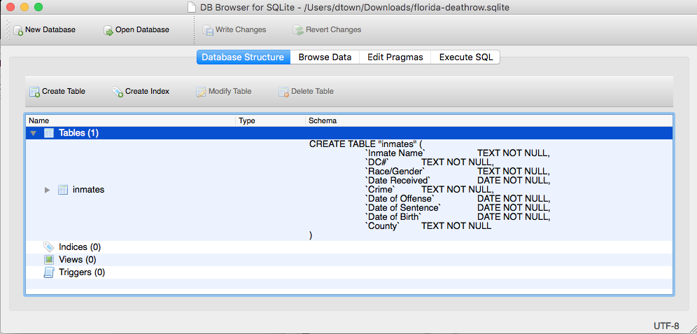
Task: Open the Browse Data tab
Action: pos(325,57)
